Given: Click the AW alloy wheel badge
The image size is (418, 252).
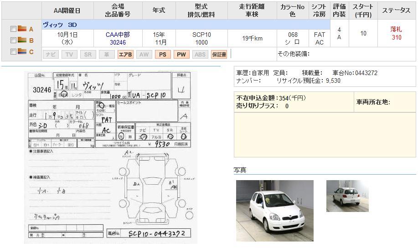Looking at the screenshot, I should [x=144, y=54].
